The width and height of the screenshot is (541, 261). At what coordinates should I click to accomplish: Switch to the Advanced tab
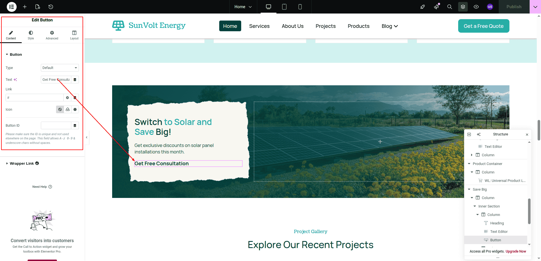pos(52,35)
